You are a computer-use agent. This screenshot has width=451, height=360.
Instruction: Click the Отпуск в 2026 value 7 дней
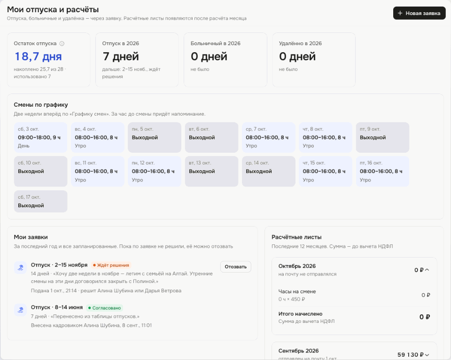121,56
